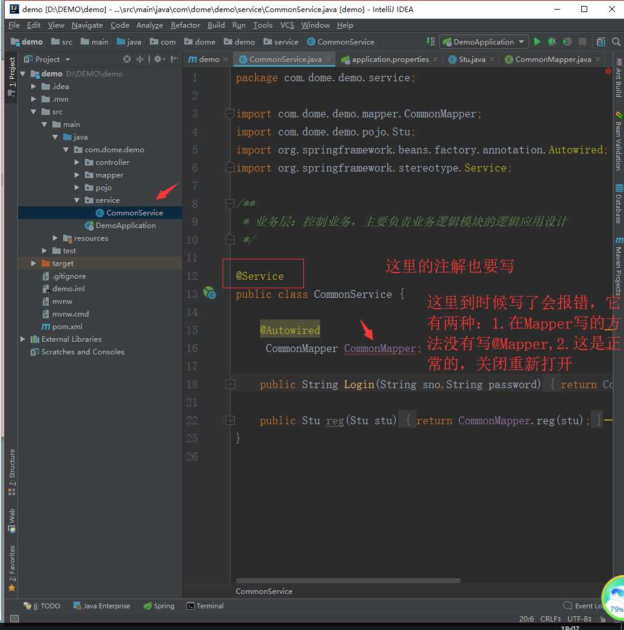Open the Maven Projects side panel

coord(619,266)
